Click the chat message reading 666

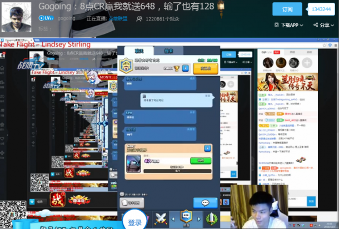tap(160, 83)
